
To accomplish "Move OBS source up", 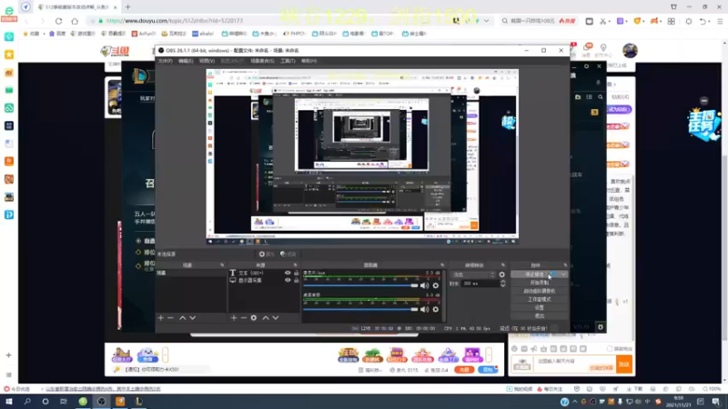I will (x=266, y=318).
